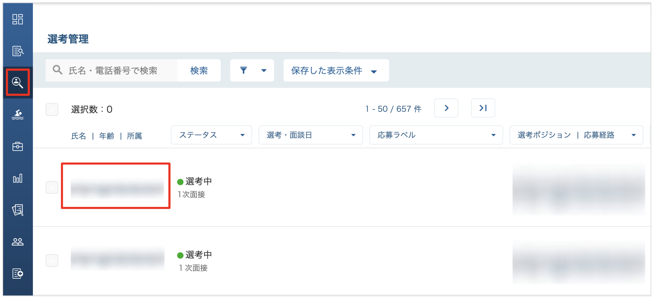The image size is (656, 300).
Task: Open the talent pool swimmer icon
Action: pyautogui.click(x=18, y=115)
